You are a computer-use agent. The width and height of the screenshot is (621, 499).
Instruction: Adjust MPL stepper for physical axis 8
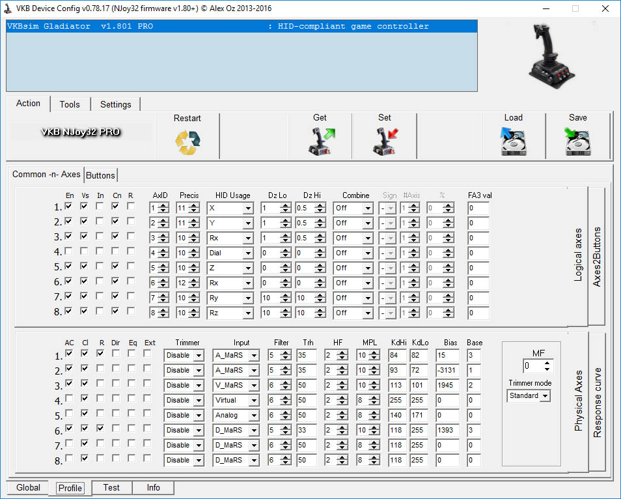[374, 460]
